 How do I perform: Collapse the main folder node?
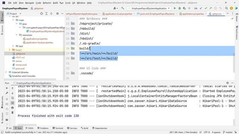[13, 20]
